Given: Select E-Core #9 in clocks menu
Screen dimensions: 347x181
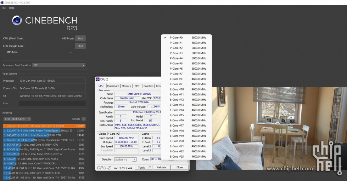Looking at the screenshot, I should pos(186,84).
